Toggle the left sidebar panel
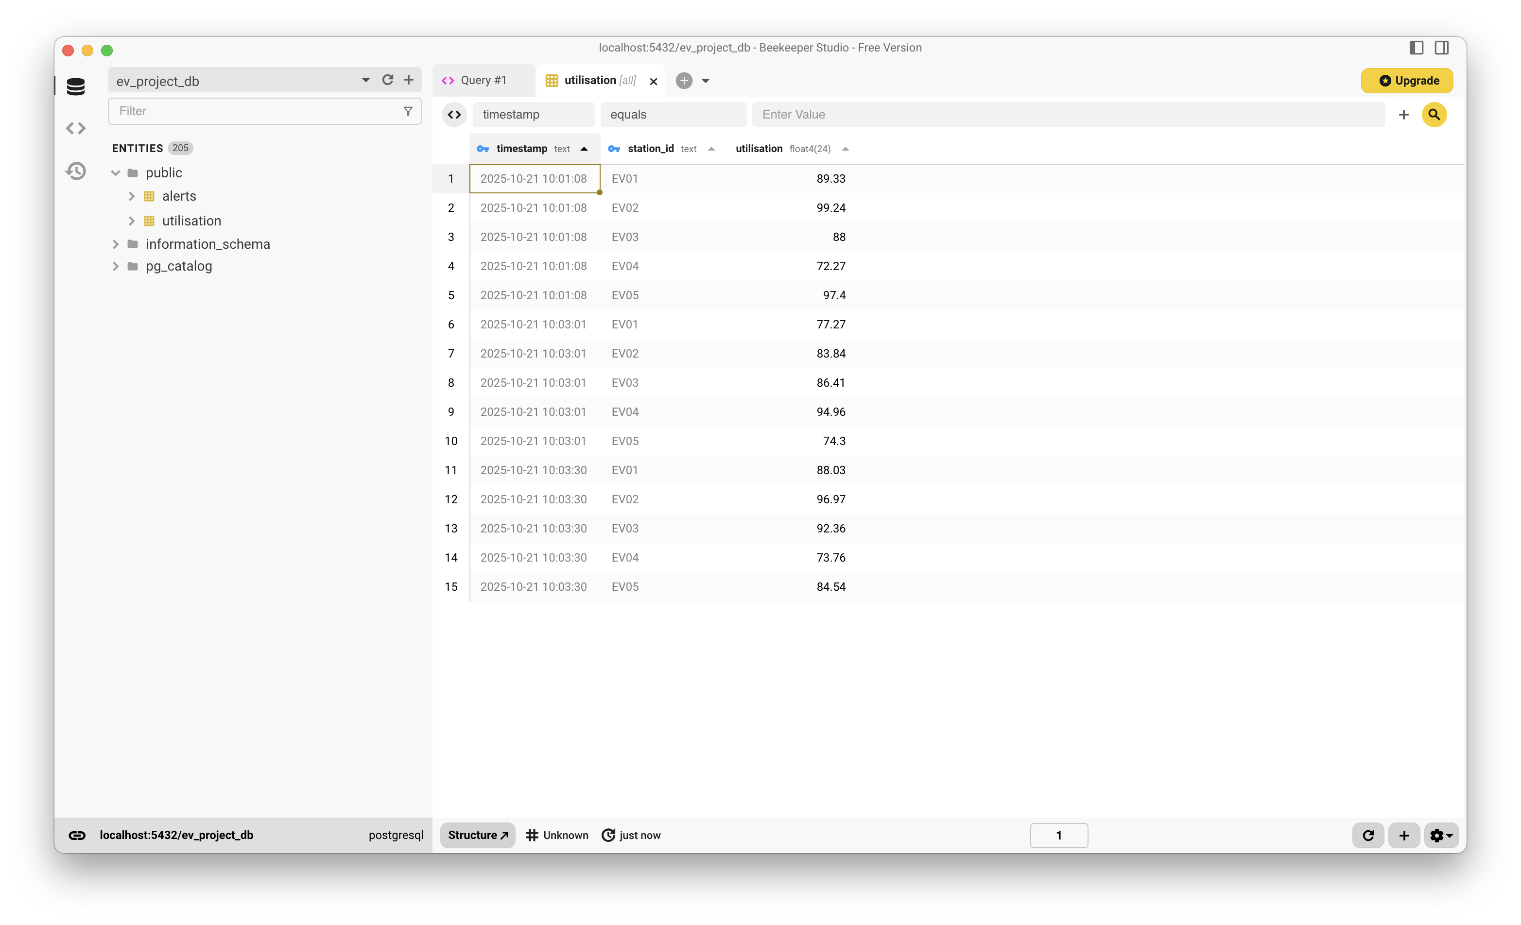This screenshot has width=1521, height=925. 1416,48
